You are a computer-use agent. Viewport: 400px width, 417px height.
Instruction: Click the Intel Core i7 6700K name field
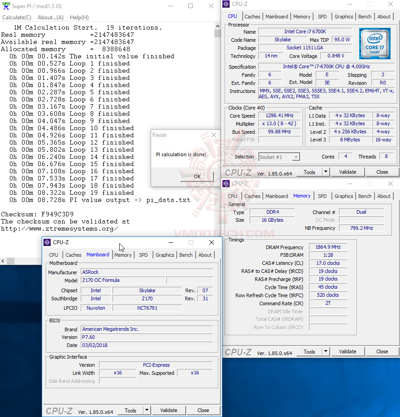(305, 31)
